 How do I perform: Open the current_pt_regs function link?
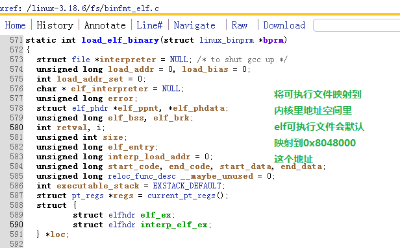tap(181, 196)
